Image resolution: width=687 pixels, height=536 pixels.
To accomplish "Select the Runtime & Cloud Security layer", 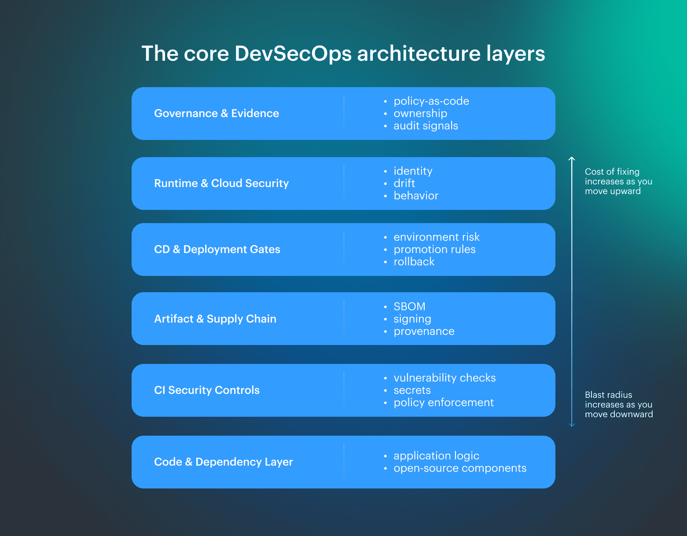I will 221,183.
